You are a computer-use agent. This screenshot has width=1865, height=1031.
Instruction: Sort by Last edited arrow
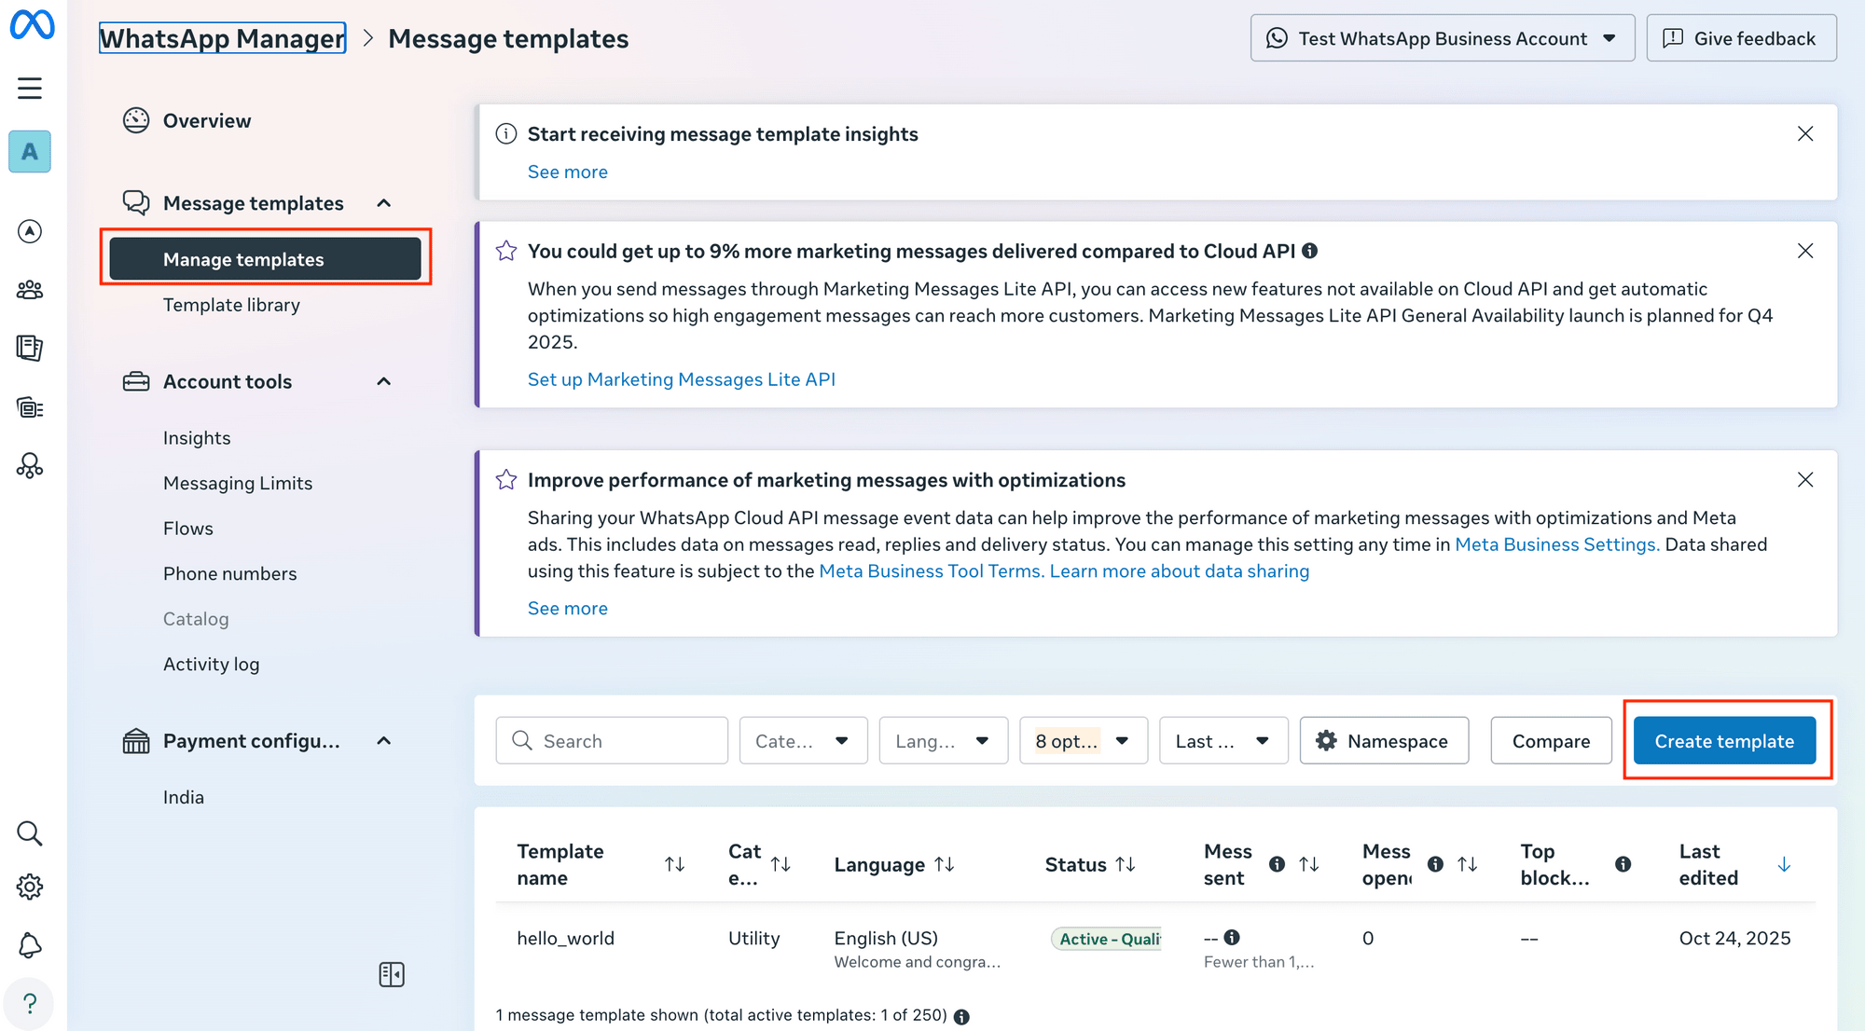point(1784,864)
